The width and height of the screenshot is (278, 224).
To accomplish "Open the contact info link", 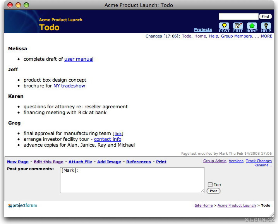I will (108, 139).
